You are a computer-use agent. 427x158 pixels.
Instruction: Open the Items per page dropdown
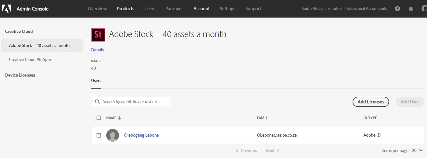[x=417, y=150]
